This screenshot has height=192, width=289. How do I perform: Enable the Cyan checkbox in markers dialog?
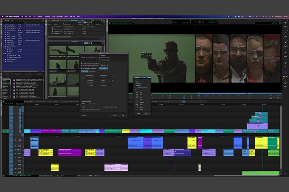click(137, 99)
